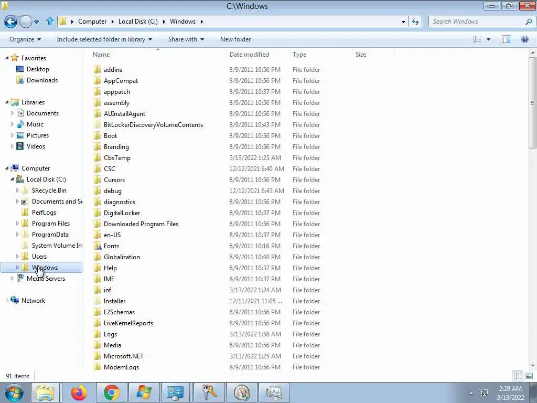
Task: Click the network tray icon
Action: click(x=484, y=393)
